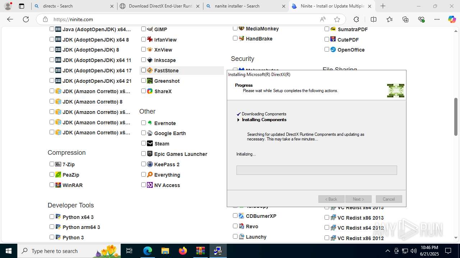The image size is (460, 258).
Task: Tick the WinRAR checkbox
Action: point(52,185)
